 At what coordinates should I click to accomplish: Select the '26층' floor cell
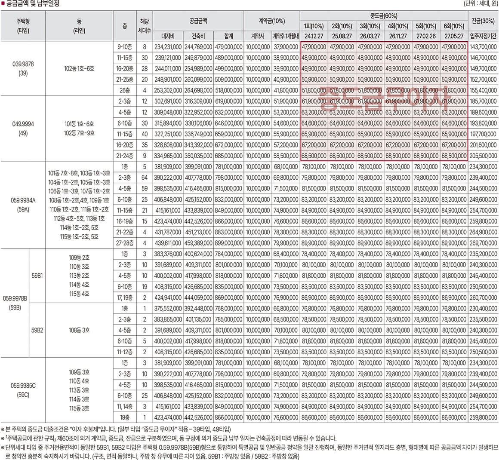click(x=125, y=90)
